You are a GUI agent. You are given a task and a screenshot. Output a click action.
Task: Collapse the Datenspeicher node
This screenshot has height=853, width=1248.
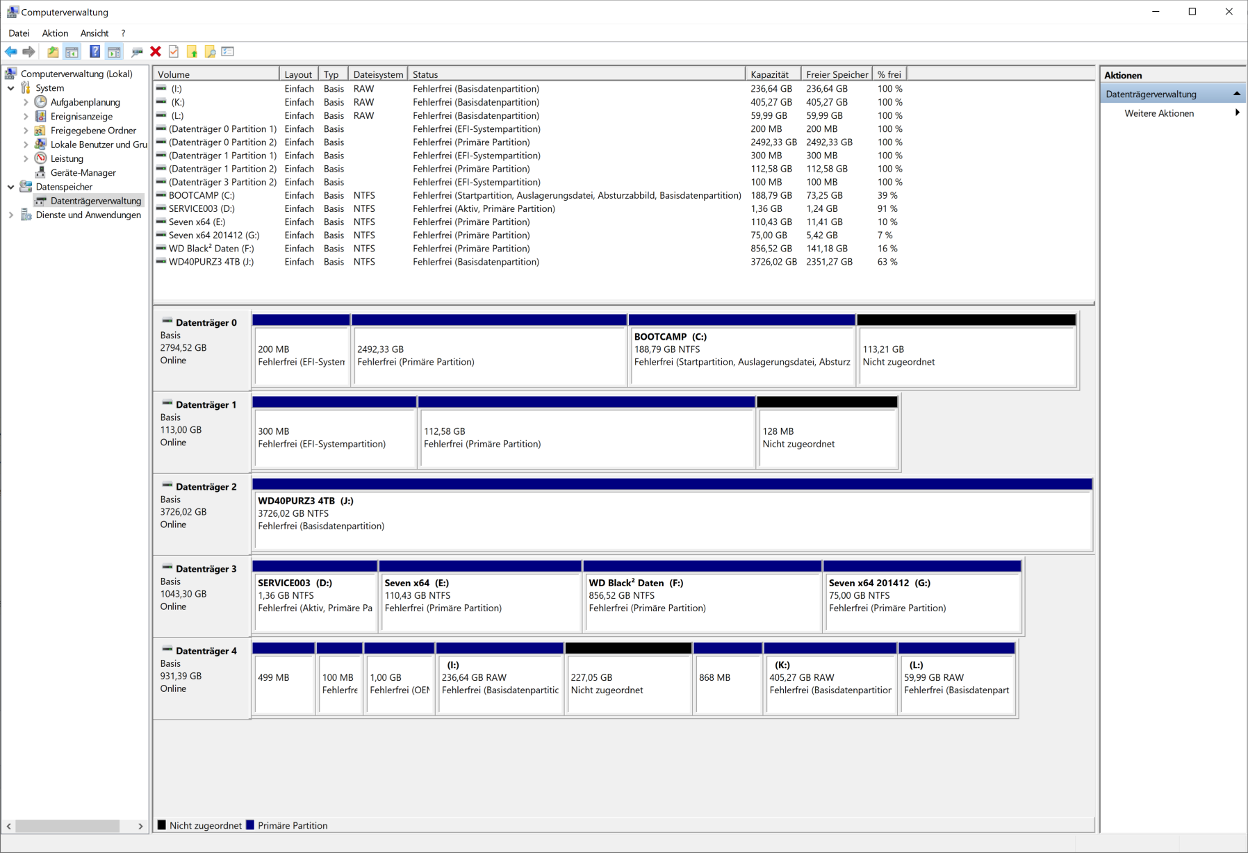click(10, 187)
